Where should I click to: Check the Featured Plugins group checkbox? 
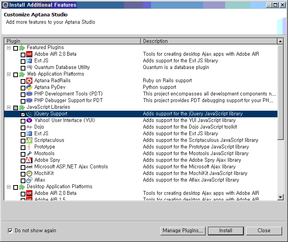pyautogui.click(x=16, y=48)
